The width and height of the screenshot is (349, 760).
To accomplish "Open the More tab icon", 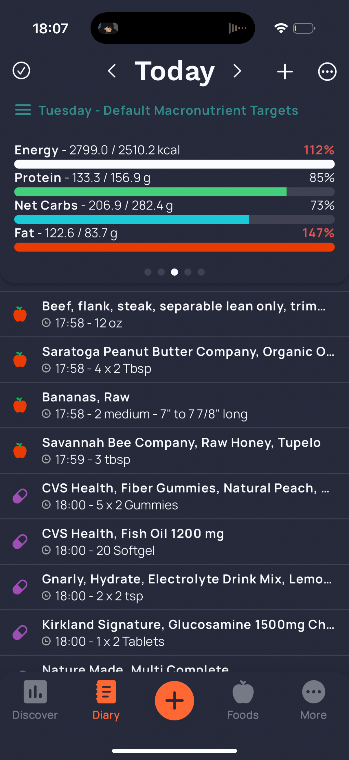I will (x=313, y=692).
